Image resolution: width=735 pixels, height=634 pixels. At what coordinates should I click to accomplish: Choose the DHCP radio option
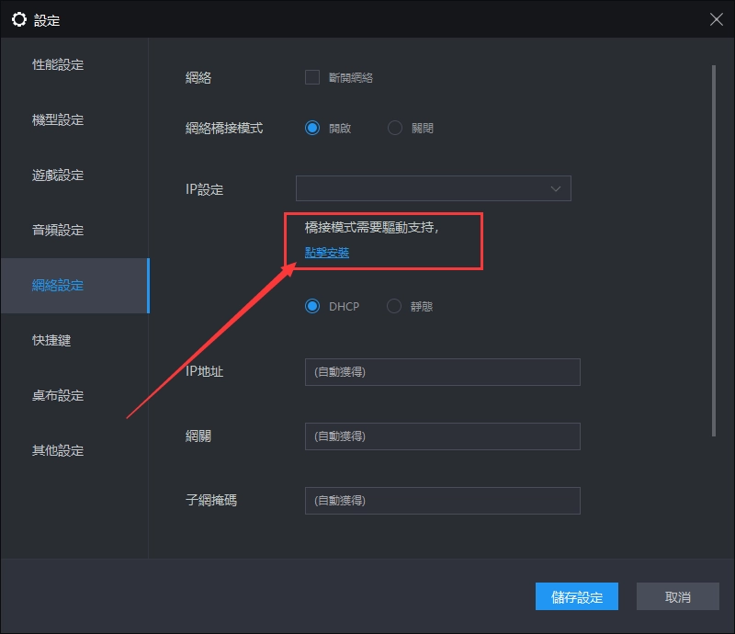click(x=312, y=306)
